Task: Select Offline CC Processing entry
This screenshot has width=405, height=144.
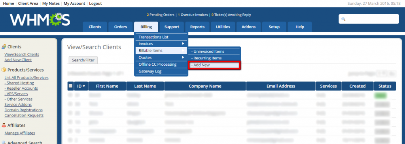Action: [x=161, y=64]
